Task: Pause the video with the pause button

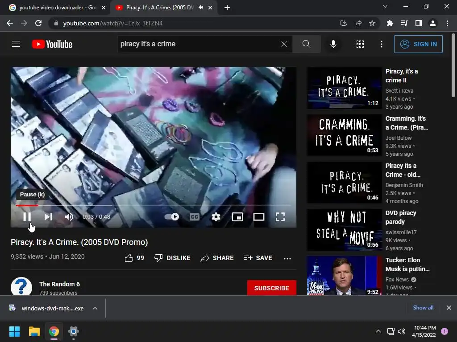Action: click(27, 217)
